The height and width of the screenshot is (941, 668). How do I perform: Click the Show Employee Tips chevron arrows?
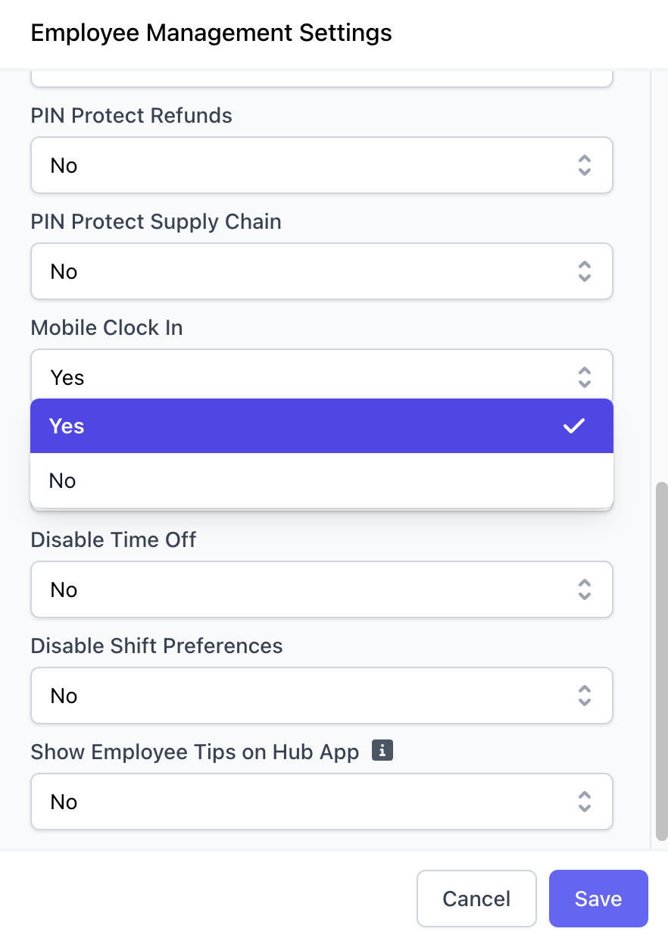point(584,802)
